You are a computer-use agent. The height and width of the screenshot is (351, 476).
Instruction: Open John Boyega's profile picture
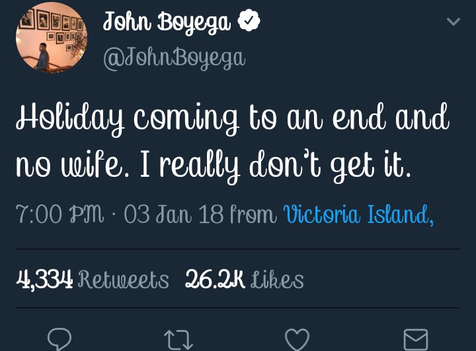pos(52,38)
